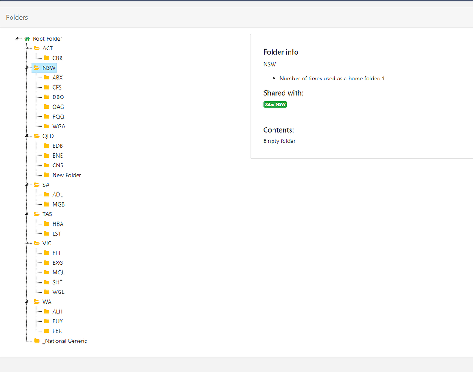Click the folder icon beside TAS

pos(37,214)
